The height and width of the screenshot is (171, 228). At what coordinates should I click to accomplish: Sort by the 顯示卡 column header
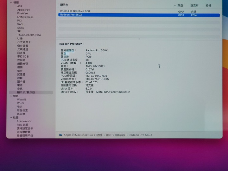pos(64,5)
